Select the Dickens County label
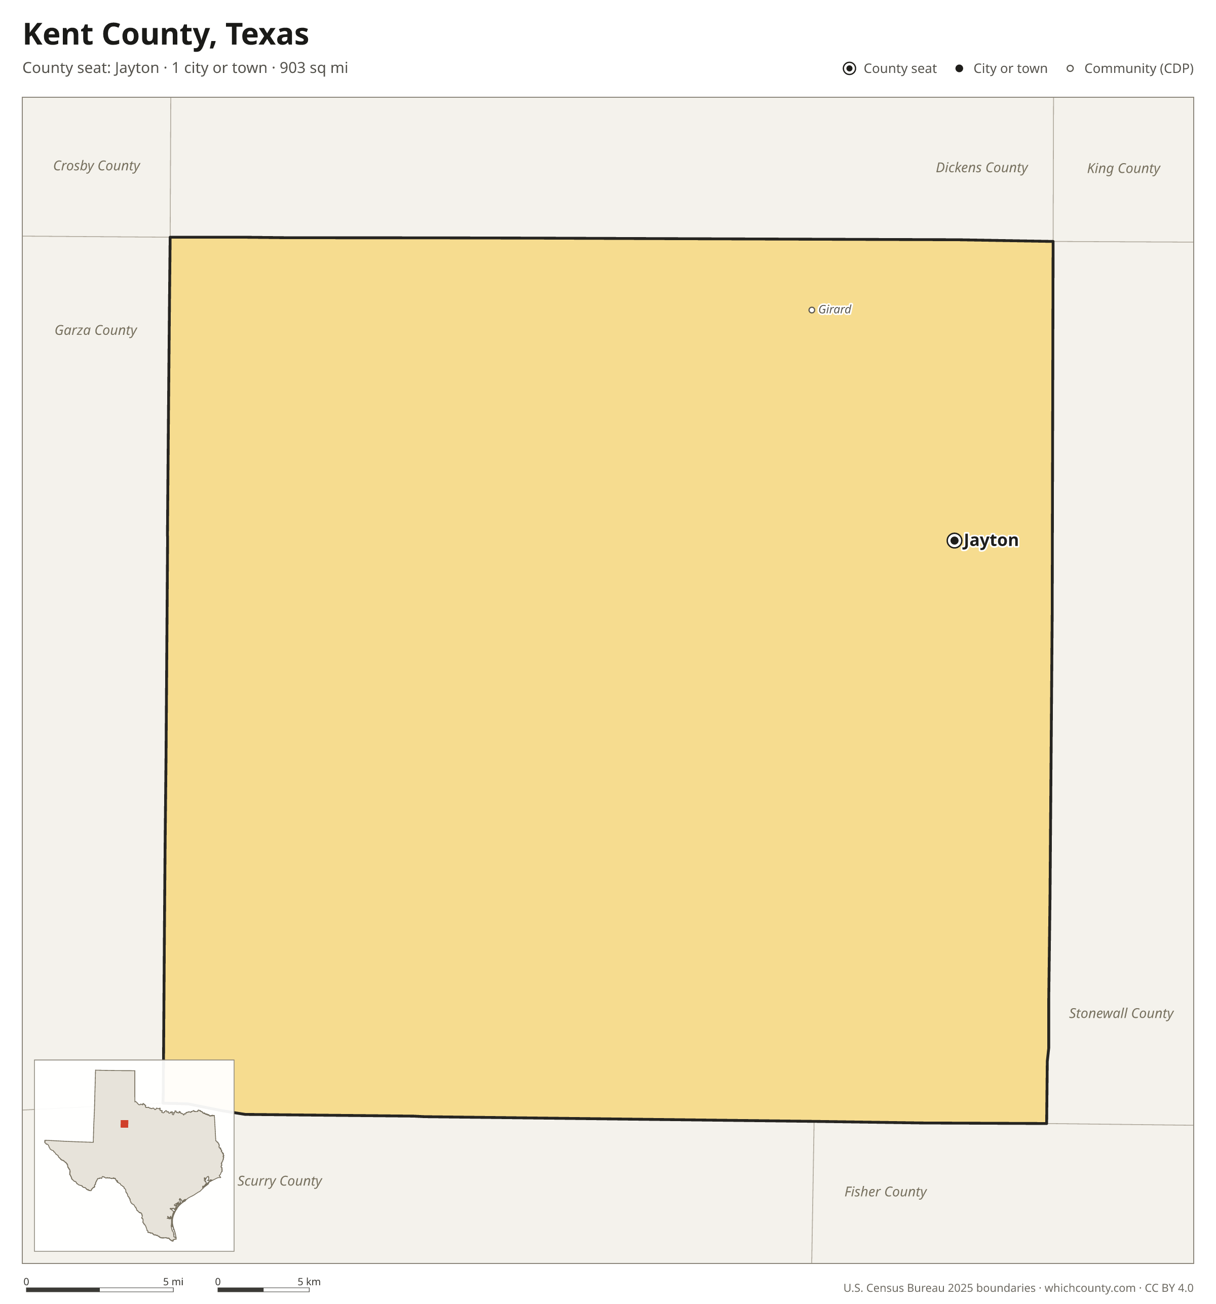1216x1304 pixels. [x=981, y=167]
